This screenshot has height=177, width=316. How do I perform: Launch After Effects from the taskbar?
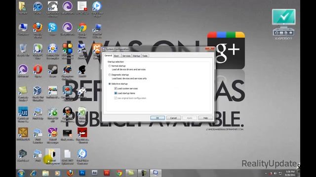[94, 173]
